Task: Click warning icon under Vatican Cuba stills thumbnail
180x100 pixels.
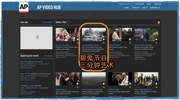Action: 130,87
